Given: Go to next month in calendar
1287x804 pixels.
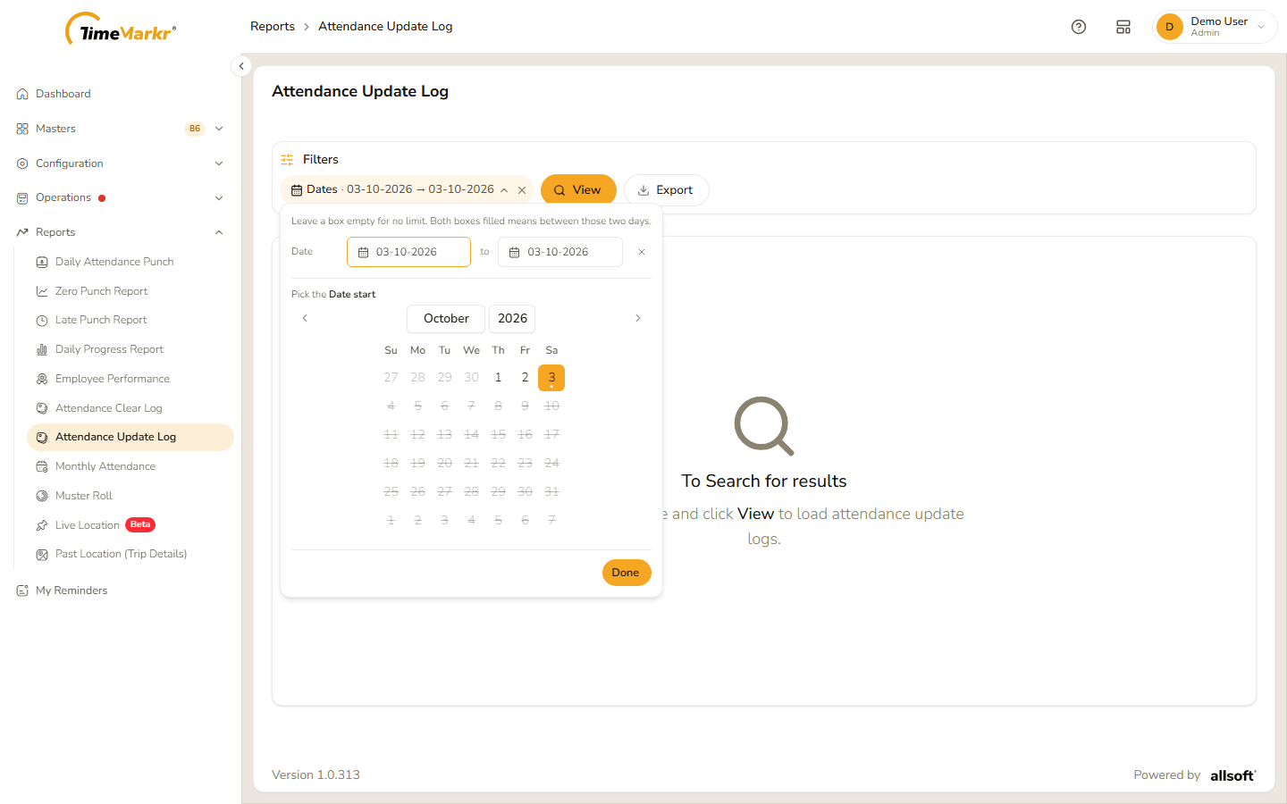Looking at the screenshot, I should [638, 318].
